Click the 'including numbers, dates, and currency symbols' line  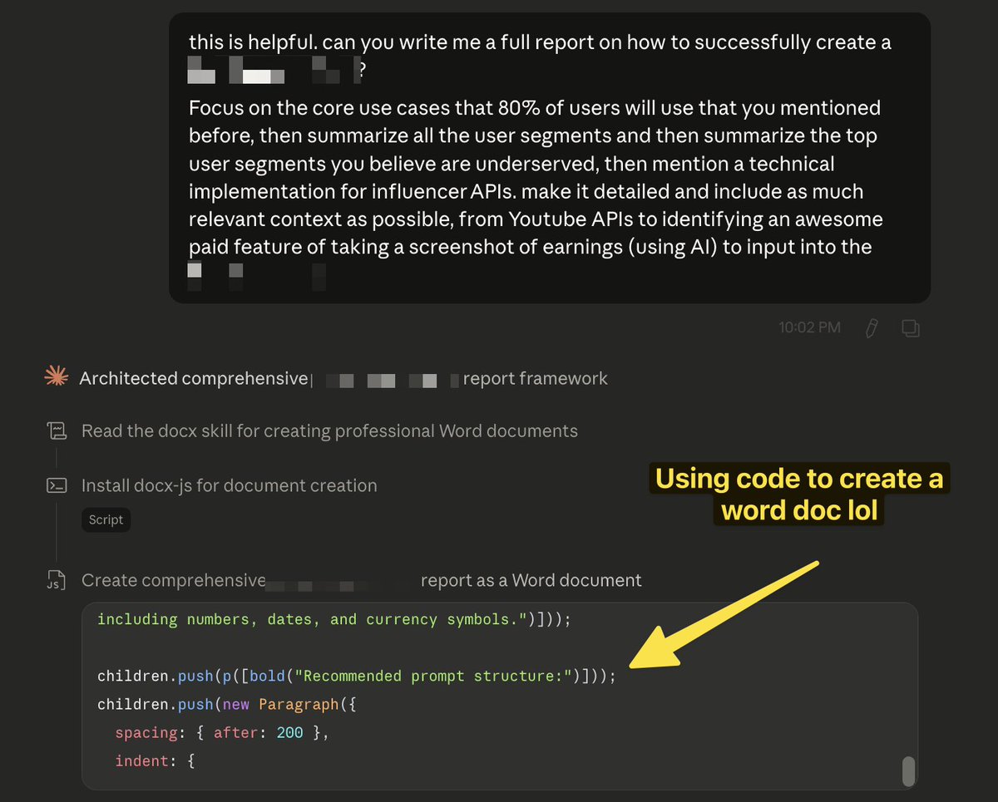pyautogui.click(x=334, y=620)
